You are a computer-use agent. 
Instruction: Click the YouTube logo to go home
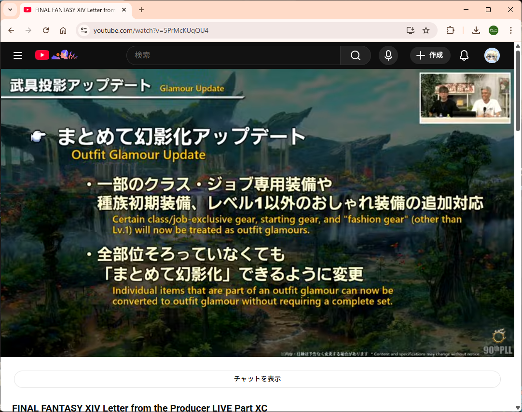pyautogui.click(x=42, y=55)
